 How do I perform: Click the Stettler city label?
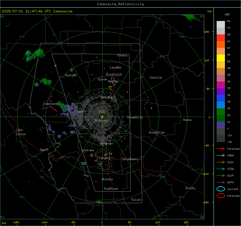[x=156, y=78]
